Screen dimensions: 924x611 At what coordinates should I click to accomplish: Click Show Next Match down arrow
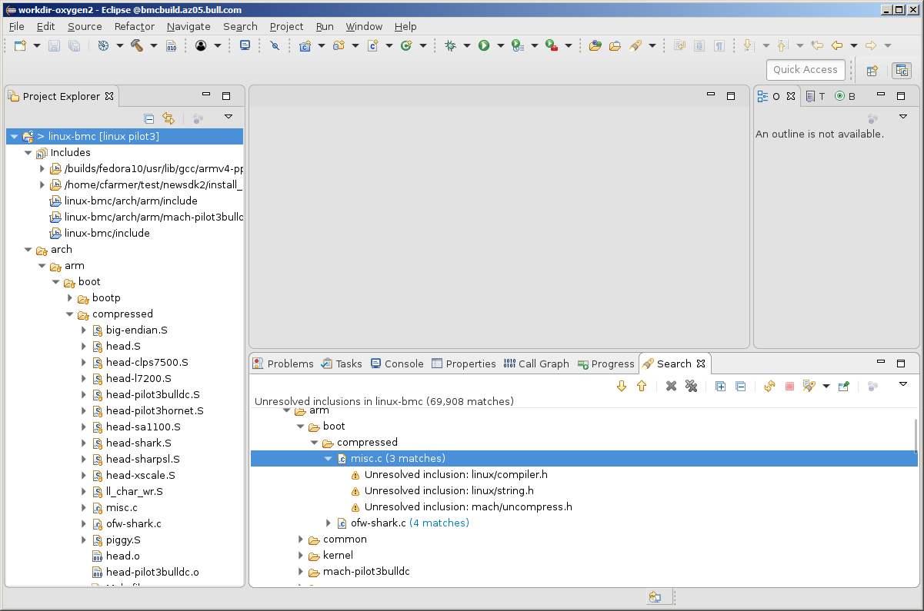(622, 386)
